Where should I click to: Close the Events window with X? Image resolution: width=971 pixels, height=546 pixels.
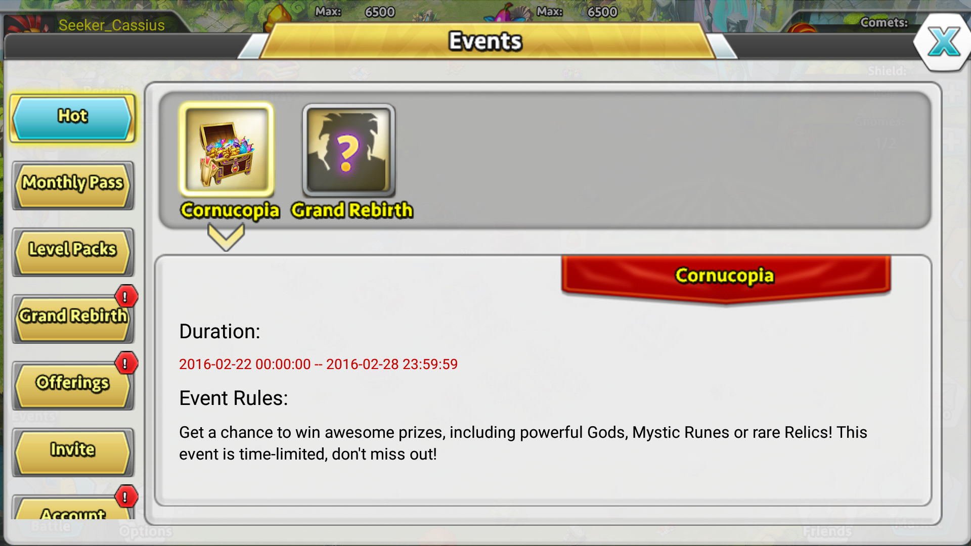tap(943, 42)
